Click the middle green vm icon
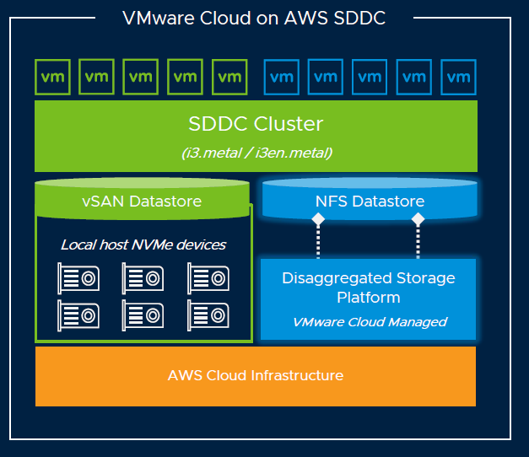This screenshot has width=529, height=457. tap(141, 77)
